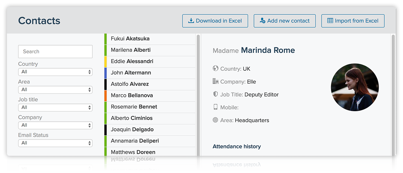This screenshot has width=403, height=173.
Task: Click the person-plus icon in Add new contact
Action: click(262, 21)
